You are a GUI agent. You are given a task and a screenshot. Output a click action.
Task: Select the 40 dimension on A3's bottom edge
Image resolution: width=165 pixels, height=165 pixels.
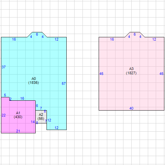click(x=131, y=108)
